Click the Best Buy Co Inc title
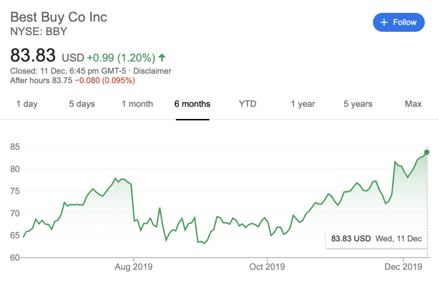The width and height of the screenshot is (439, 286). [59, 17]
